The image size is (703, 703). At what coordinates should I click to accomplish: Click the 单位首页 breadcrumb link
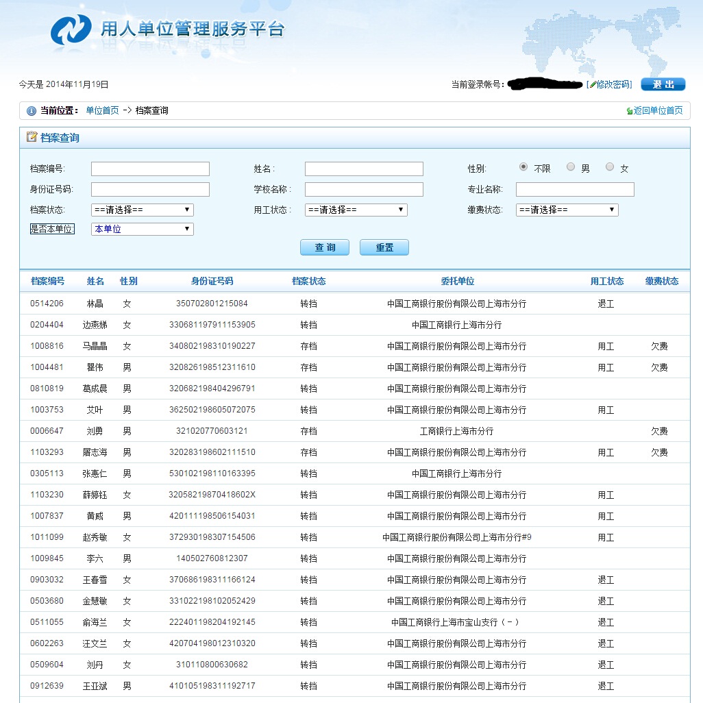tap(102, 111)
